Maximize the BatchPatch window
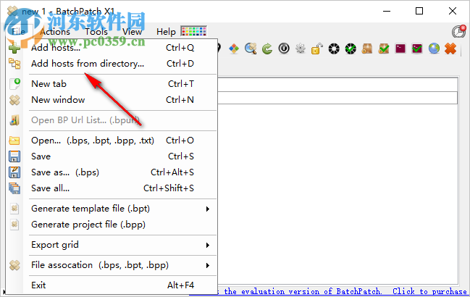 419,11
